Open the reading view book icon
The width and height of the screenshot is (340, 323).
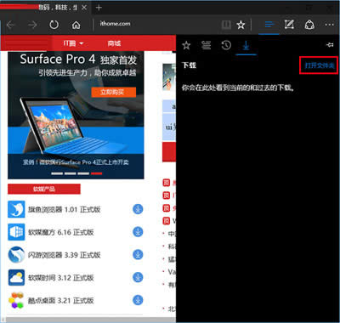tap(226, 25)
